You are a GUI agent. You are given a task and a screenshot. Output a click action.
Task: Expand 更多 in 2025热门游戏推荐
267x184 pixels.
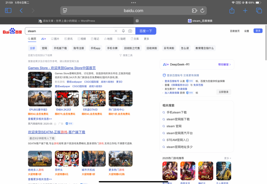pyautogui.click(x=227, y=158)
